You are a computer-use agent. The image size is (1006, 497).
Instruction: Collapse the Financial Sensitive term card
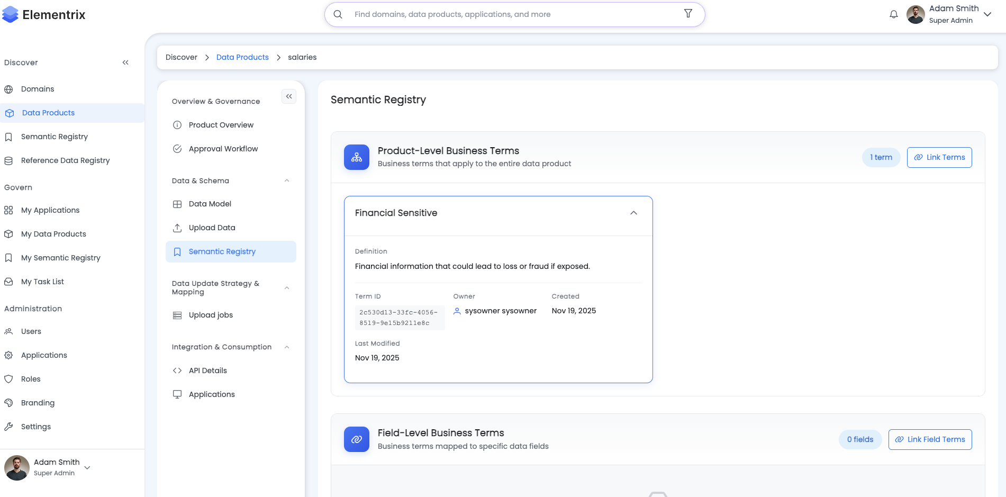(x=633, y=213)
